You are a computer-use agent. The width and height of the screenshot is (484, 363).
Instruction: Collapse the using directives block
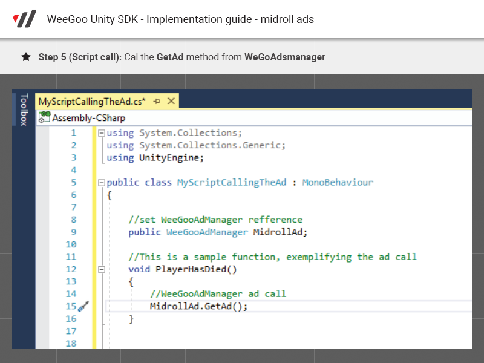pos(101,133)
